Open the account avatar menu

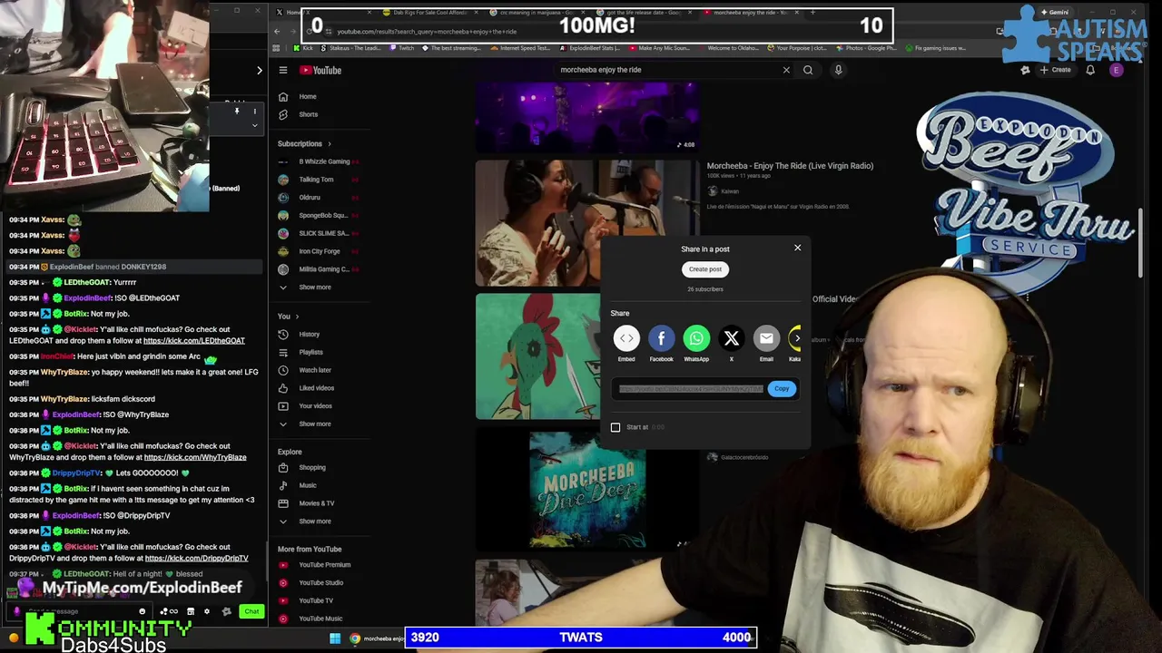(1117, 70)
